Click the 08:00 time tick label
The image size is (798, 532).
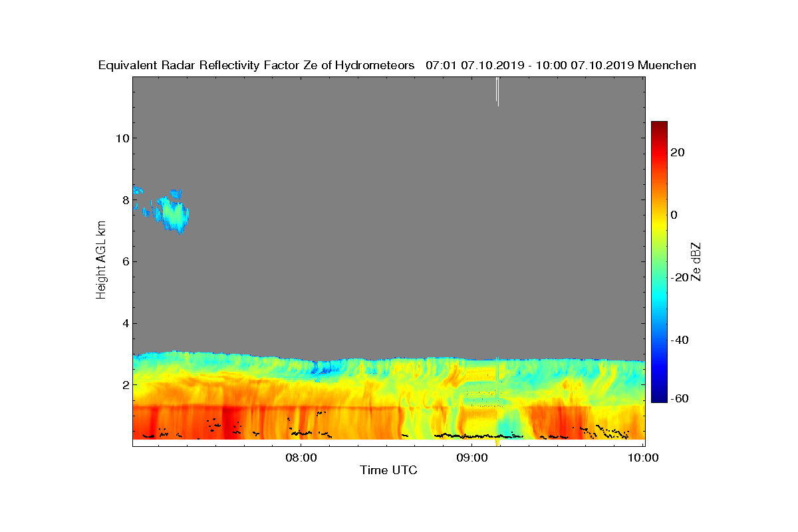300,457
